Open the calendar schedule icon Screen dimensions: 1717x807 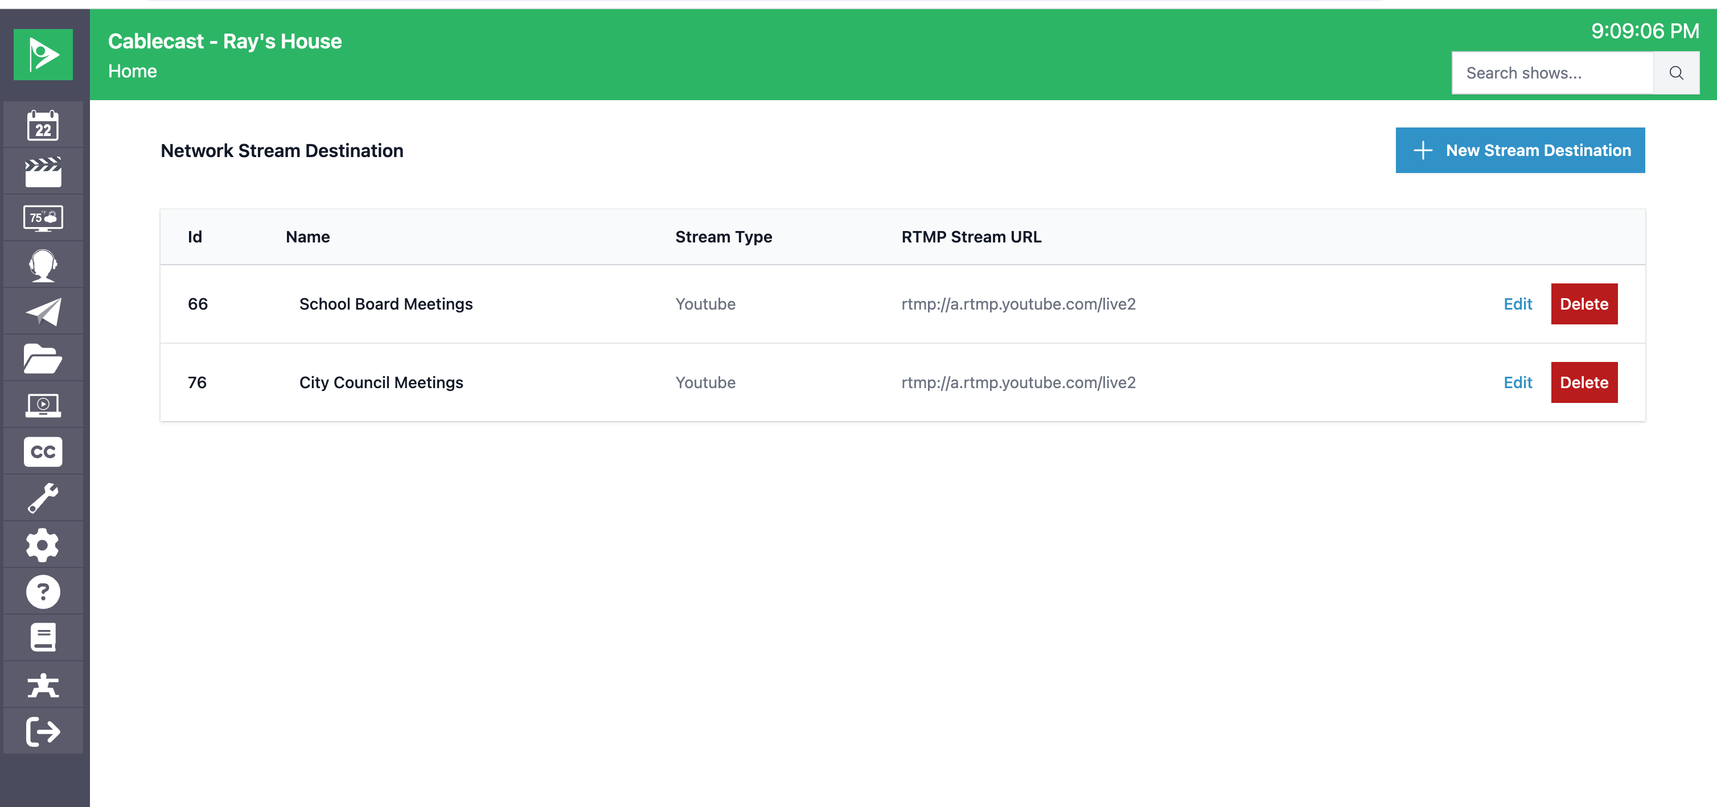(43, 125)
